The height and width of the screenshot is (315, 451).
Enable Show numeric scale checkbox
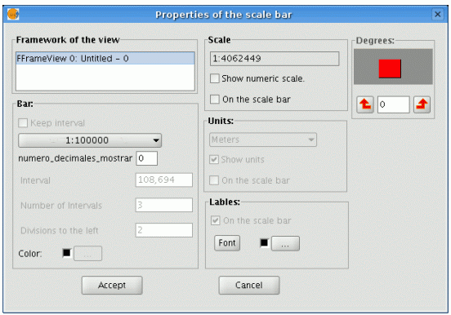215,78
